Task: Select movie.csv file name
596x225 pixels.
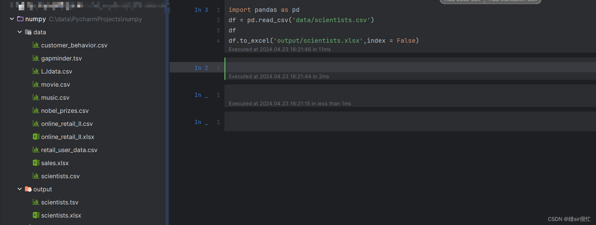Action: [x=55, y=84]
